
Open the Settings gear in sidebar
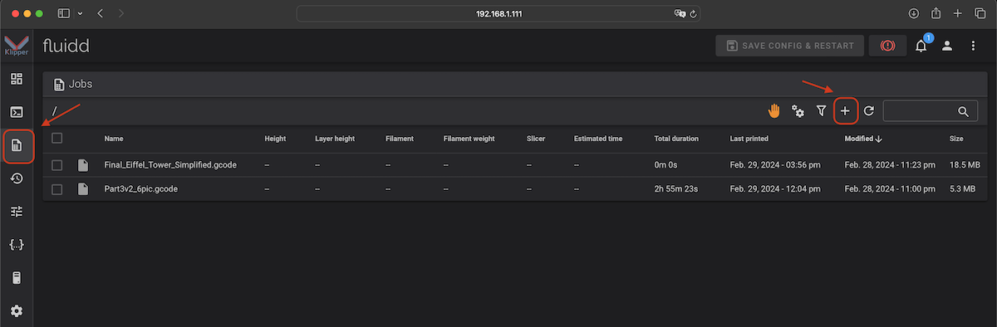coord(17,311)
